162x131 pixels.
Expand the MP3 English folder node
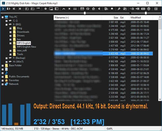pos(11,43)
